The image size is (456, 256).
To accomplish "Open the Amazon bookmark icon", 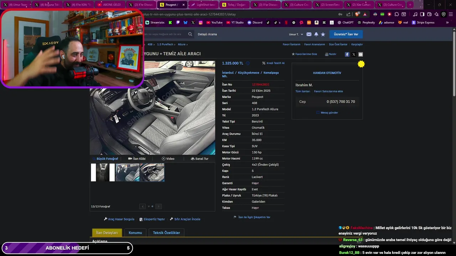I will pyautogui.click(x=316, y=22).
